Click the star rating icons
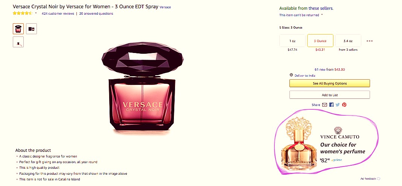The height and width of the screenshot is (186, 402). 23,13
